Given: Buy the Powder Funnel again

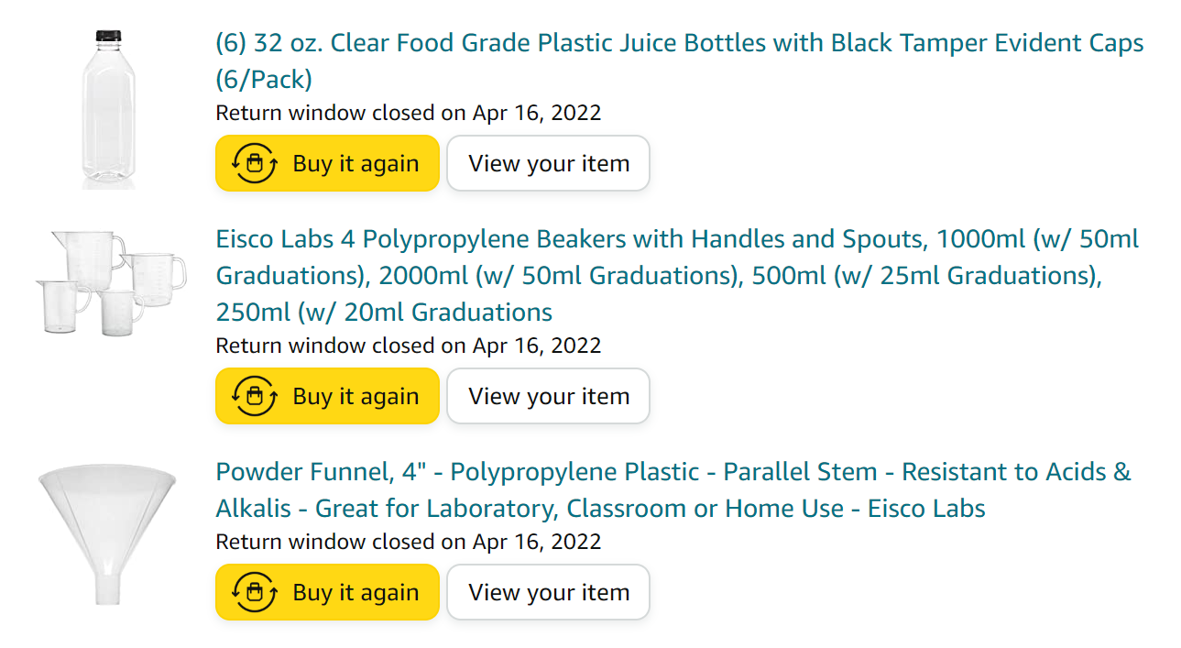Looking at the screenshot, I should click(327, 593).
